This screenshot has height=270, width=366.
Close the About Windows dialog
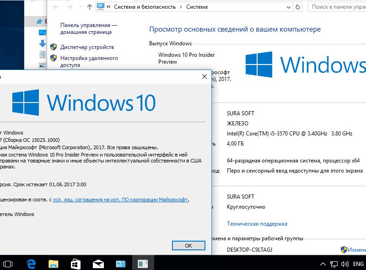(205, 76)
